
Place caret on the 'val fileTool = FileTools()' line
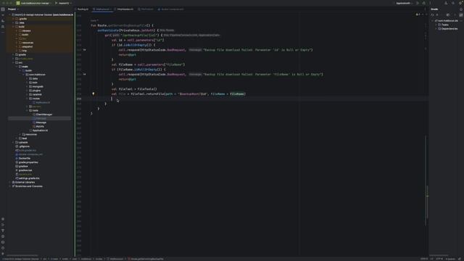[134, 89]
